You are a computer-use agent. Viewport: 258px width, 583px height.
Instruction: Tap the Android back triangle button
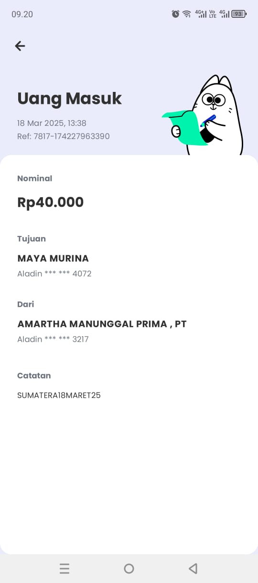click(193, 569)
